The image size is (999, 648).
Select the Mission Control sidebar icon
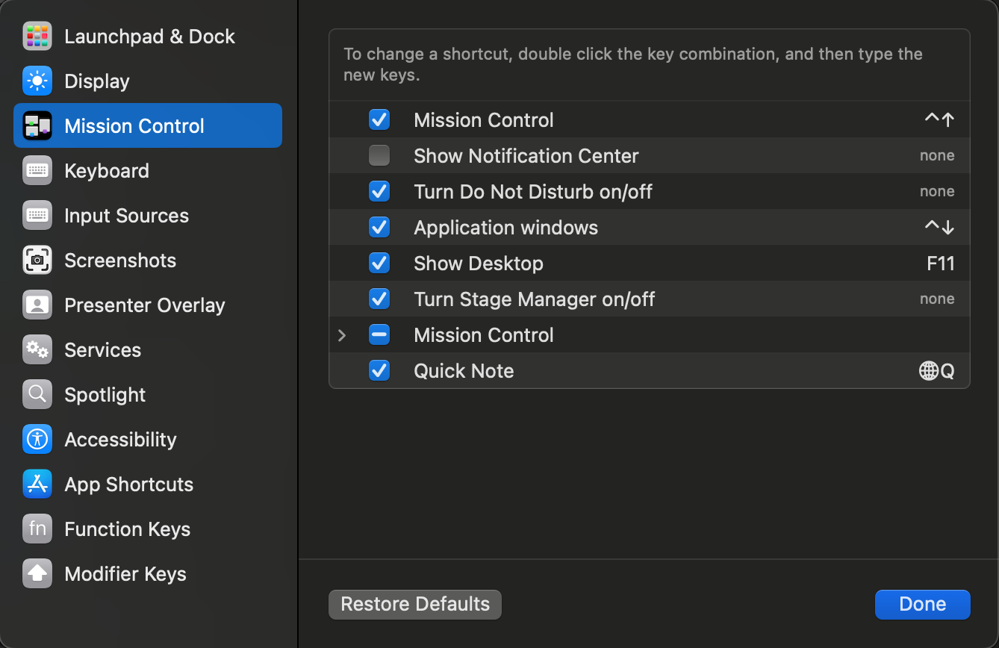point(37,125)
